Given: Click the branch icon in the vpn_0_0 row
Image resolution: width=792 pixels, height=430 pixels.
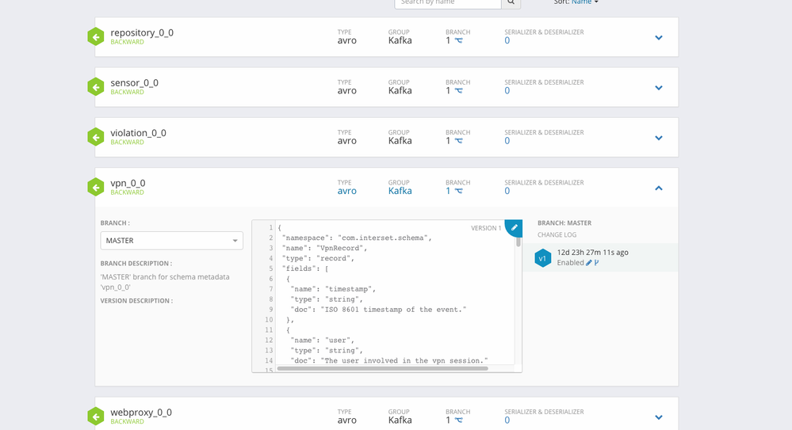Looking at the screenshot, I should pos(458,191).
